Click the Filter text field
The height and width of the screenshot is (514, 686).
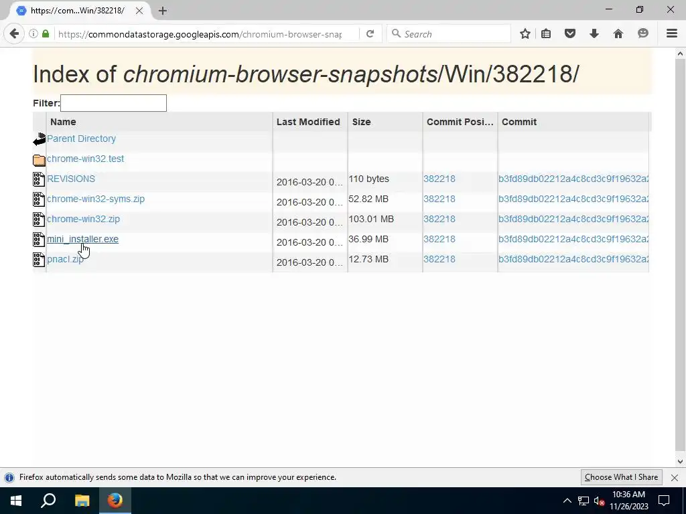[x=113, y=103]
